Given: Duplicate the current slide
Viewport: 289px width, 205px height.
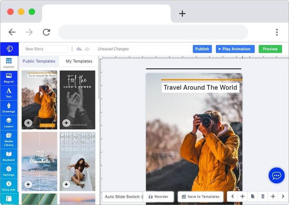Looking at the screenshot, I should 253,196.
